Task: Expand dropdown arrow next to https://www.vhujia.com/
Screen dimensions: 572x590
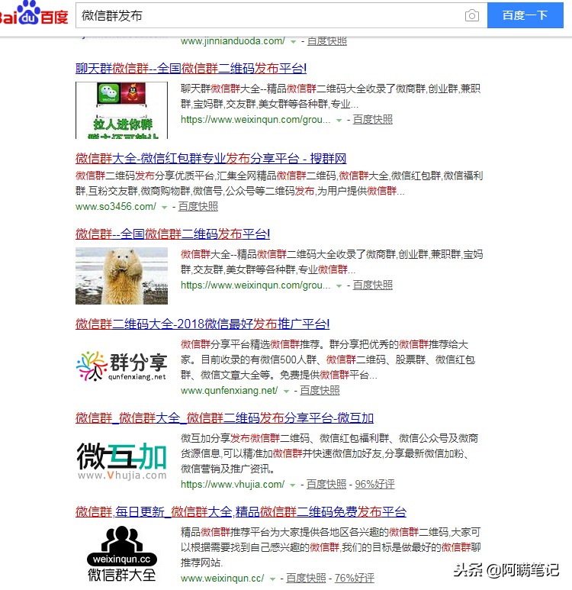Action: pos(292,485)
